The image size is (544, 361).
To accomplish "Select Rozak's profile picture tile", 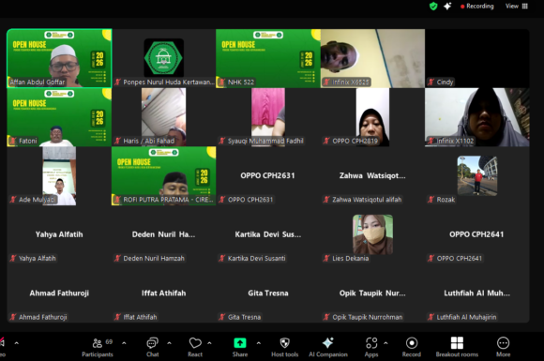I will pyautogui.click(x=477, y=176).
